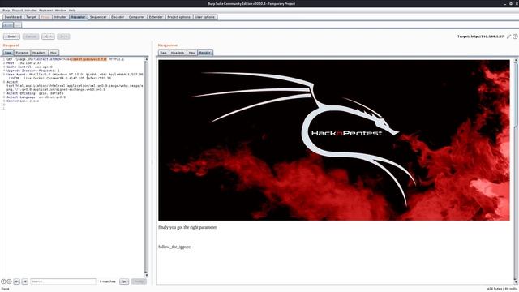Click the Upgrade-Insecure-Requests header line
519x292 pixels.
point(33,71)
